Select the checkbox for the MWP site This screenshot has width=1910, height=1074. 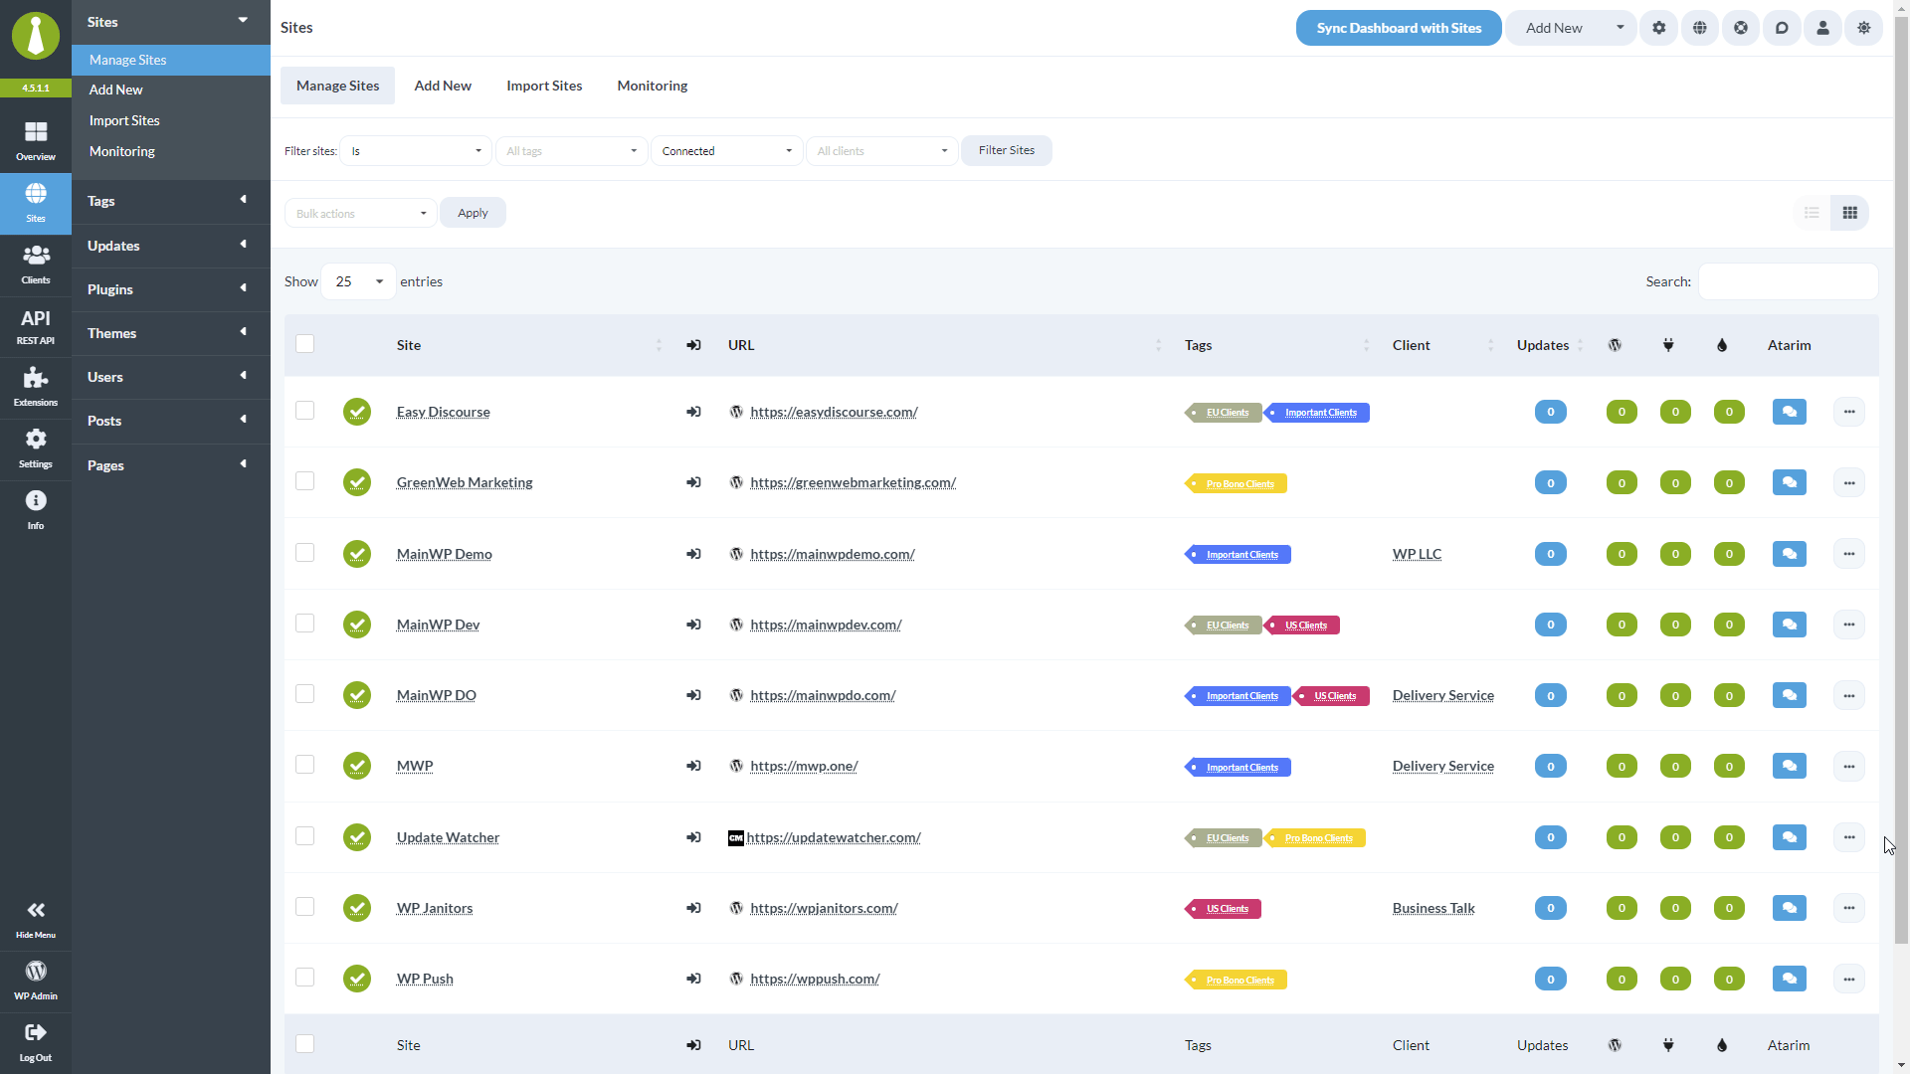point(305,765)
